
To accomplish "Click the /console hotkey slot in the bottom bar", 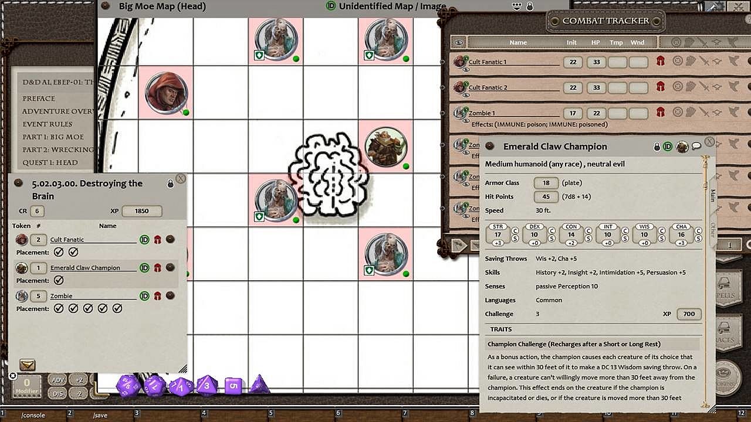I will click(x=33, y=415).
